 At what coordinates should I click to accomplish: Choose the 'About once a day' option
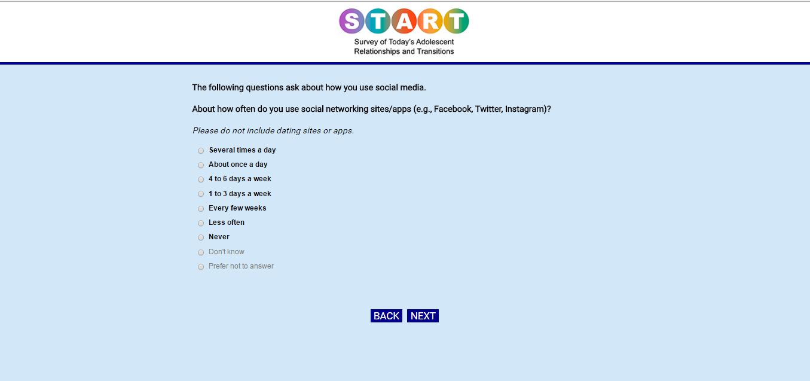(x=201, y=165)
